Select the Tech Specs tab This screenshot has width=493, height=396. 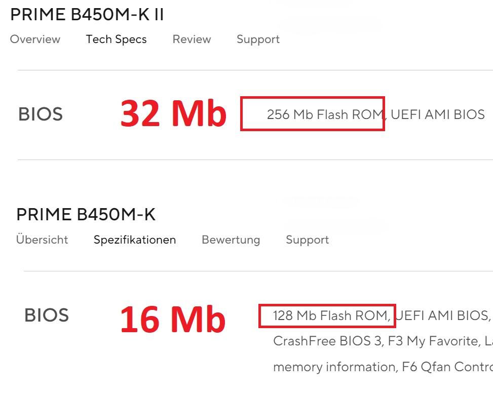(x=116, y=39)
